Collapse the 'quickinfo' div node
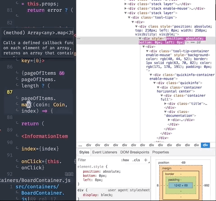 coord(154,83)
